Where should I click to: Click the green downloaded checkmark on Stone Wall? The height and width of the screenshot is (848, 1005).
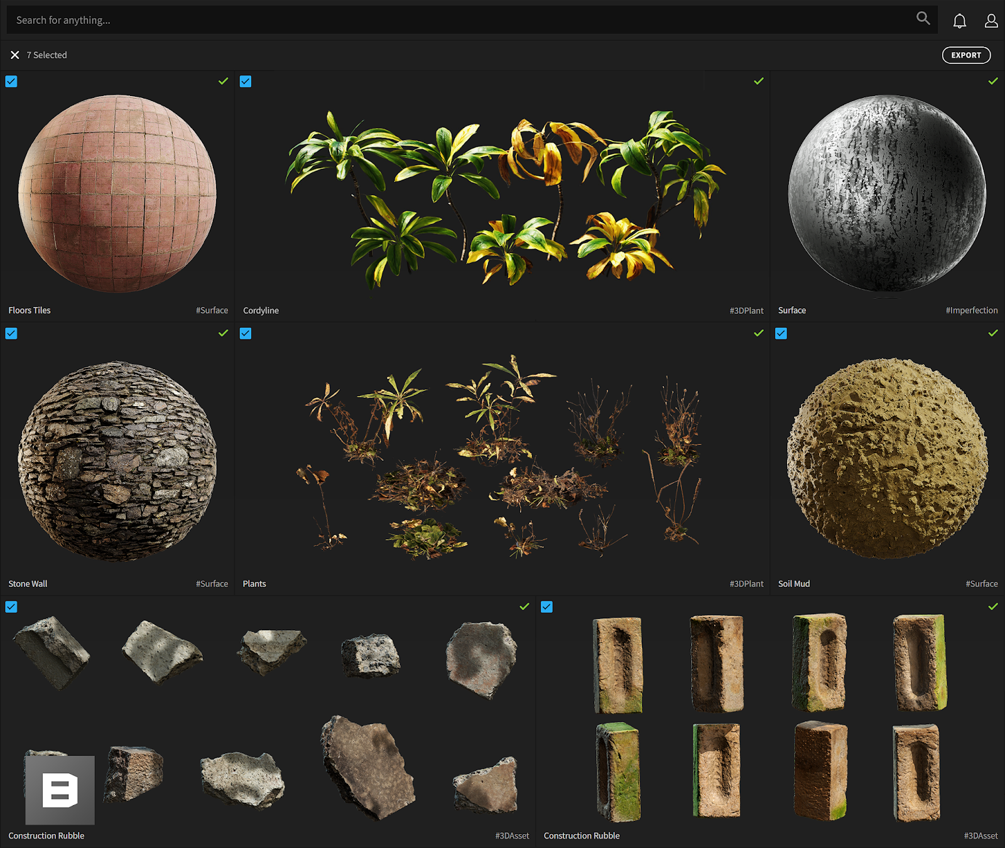[x=223, y=333]
